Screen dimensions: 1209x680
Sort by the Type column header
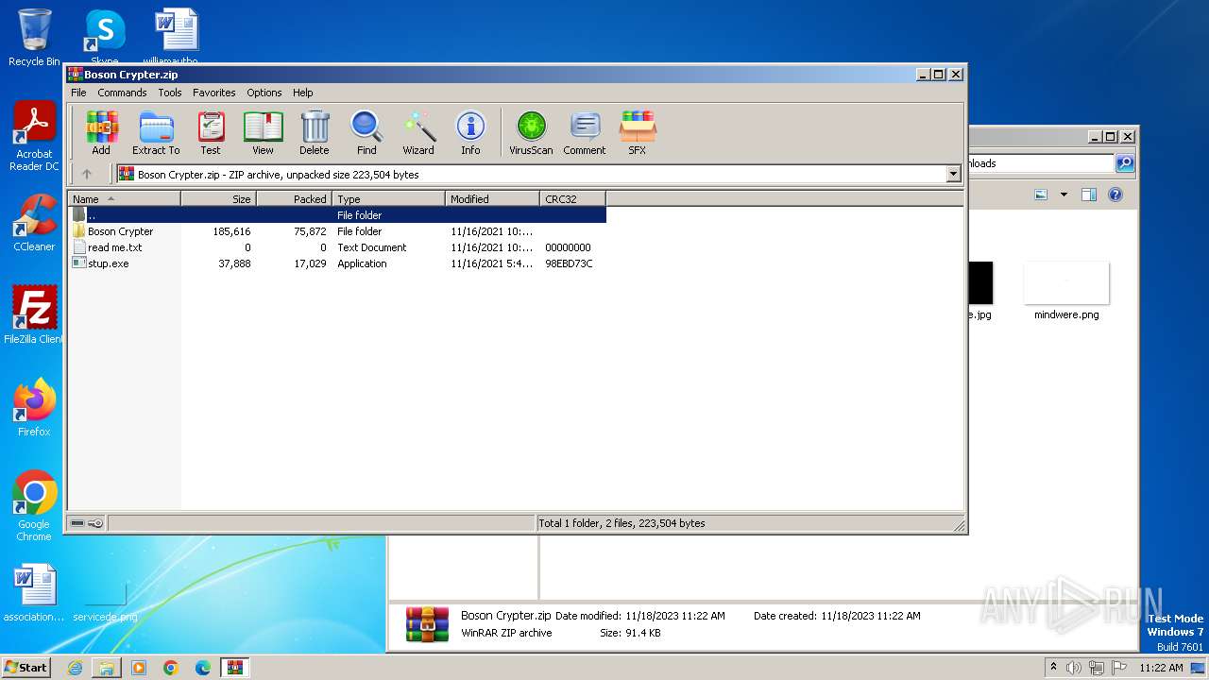389,199
